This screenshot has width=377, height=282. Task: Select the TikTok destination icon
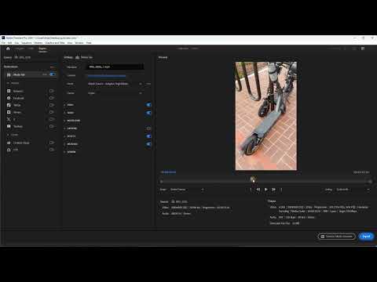(9, 105)
